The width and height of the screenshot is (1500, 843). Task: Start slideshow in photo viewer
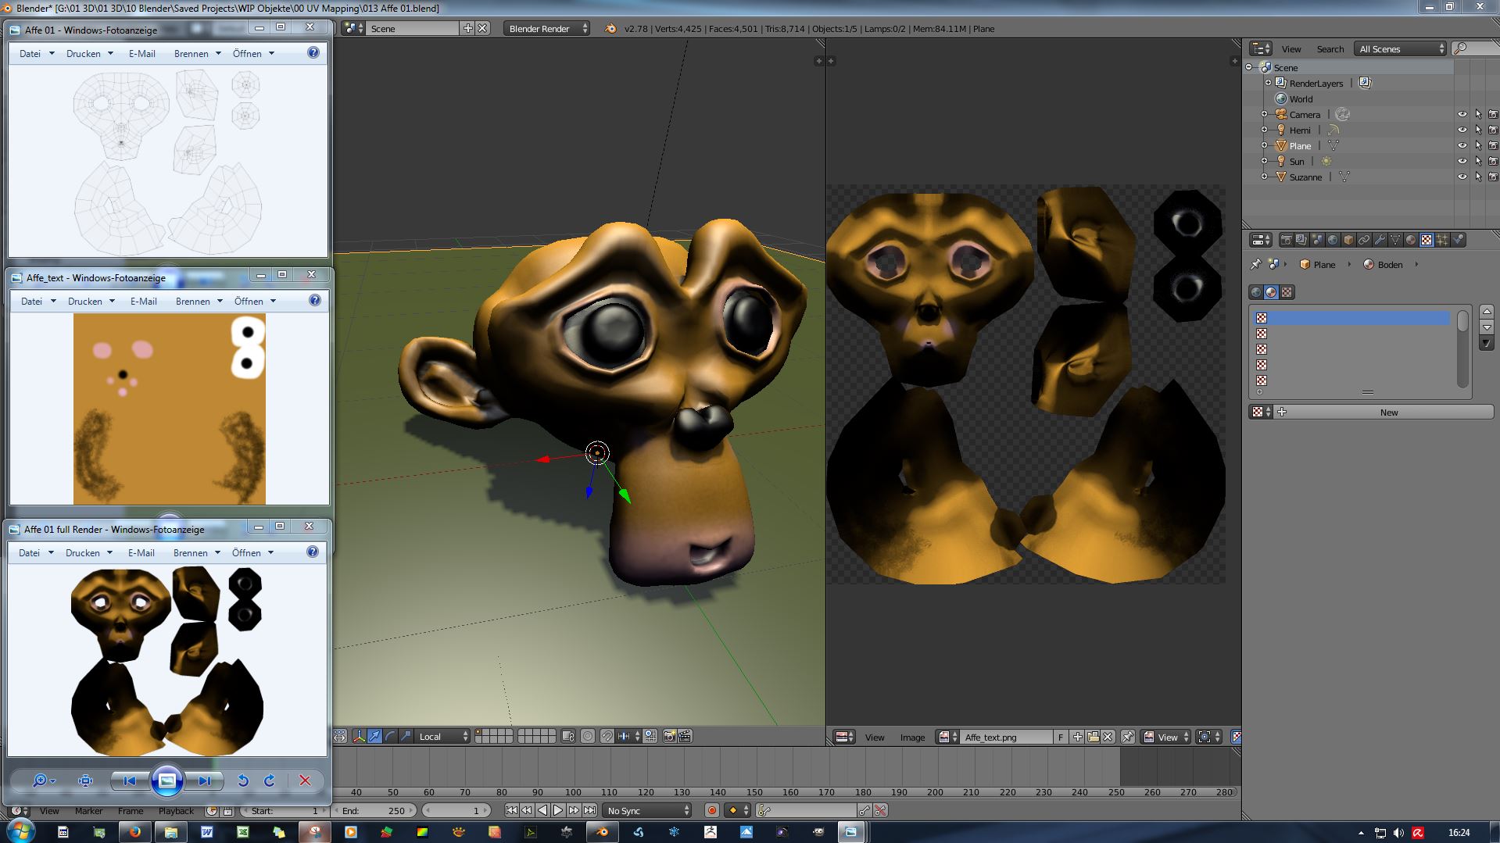tap(166, 780)
